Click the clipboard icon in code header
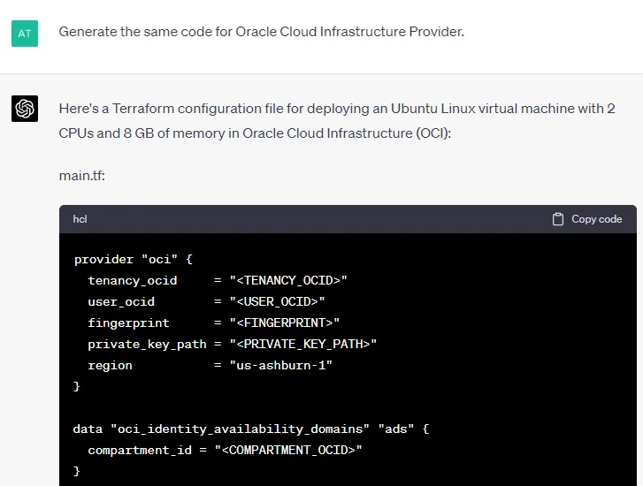This screenshot has width=643, height=486. [558, 219]
